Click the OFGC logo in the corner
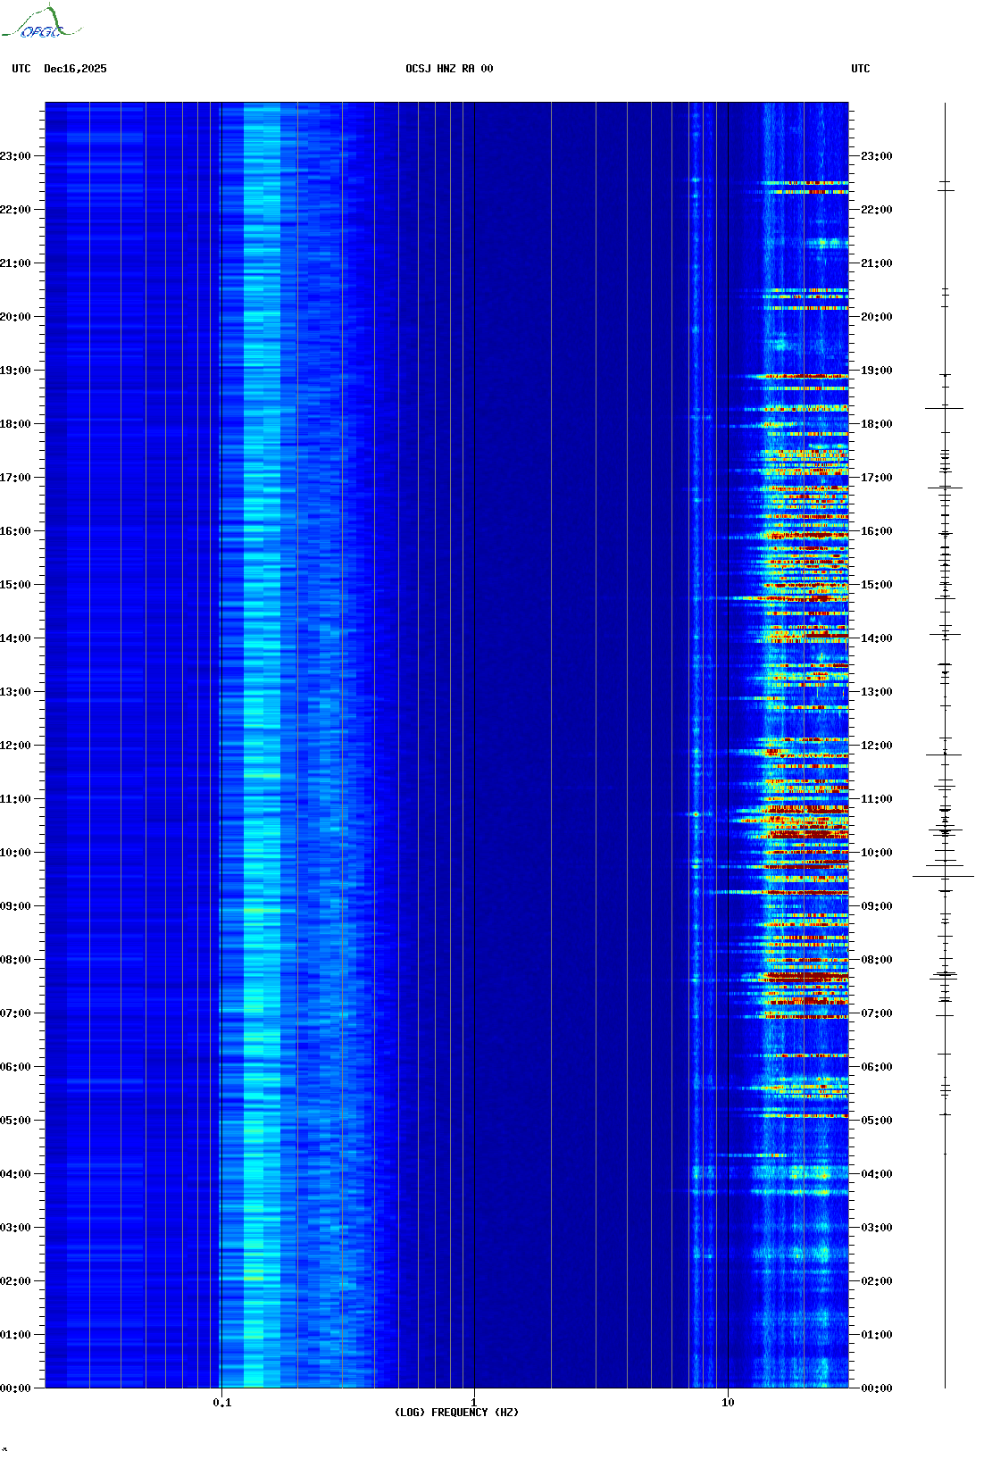 (40, 23)
